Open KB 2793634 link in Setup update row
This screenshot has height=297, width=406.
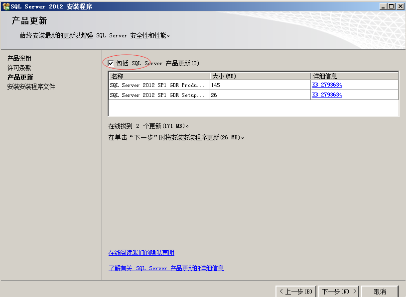click(327, 95)
